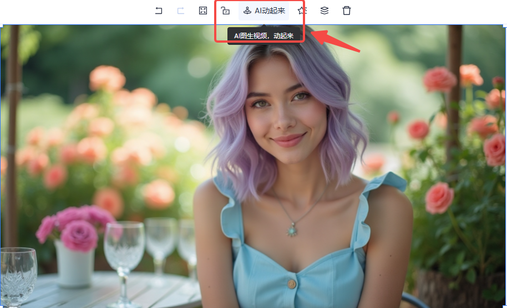Toggle the lock icon in toolbar
Viewport: 507px width, 308px height.
[x=225, y=11]
